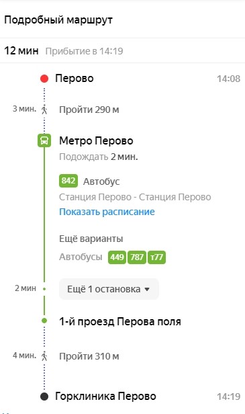Image resolution: width=245 pixels, height=414 pixels.
Task: Click the 1-й проезд Перова поля stop
Action: coord(120,321)
